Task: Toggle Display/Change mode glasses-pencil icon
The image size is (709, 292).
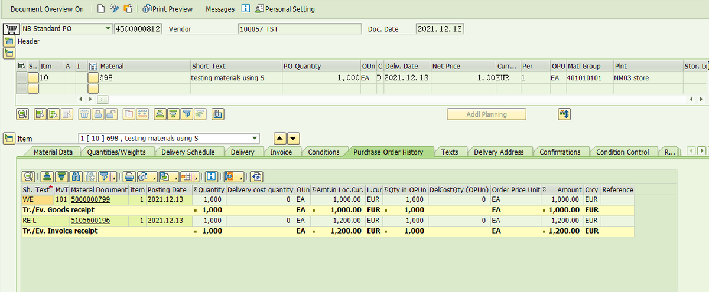Action: click(115, 9)
